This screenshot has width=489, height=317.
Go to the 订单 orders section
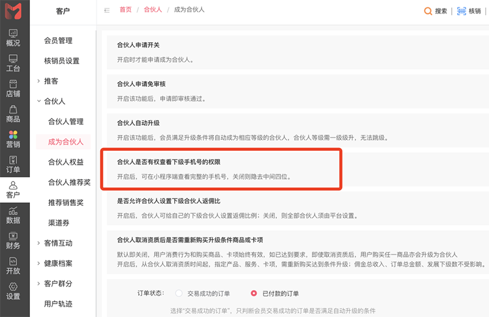(x=13, y=164)
